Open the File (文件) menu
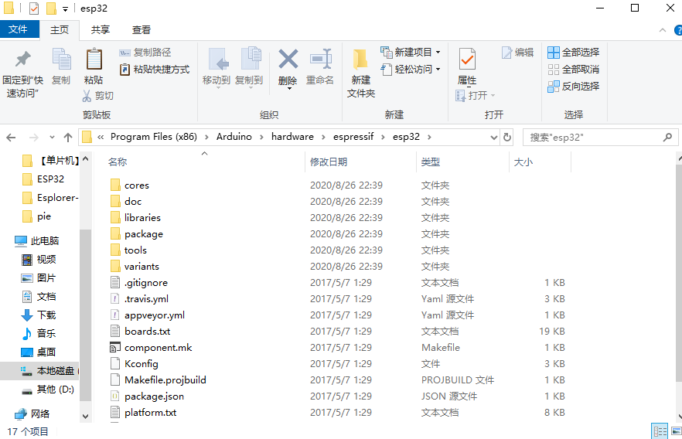The width and height of the screenshot is (682, 439). (18, 29)
